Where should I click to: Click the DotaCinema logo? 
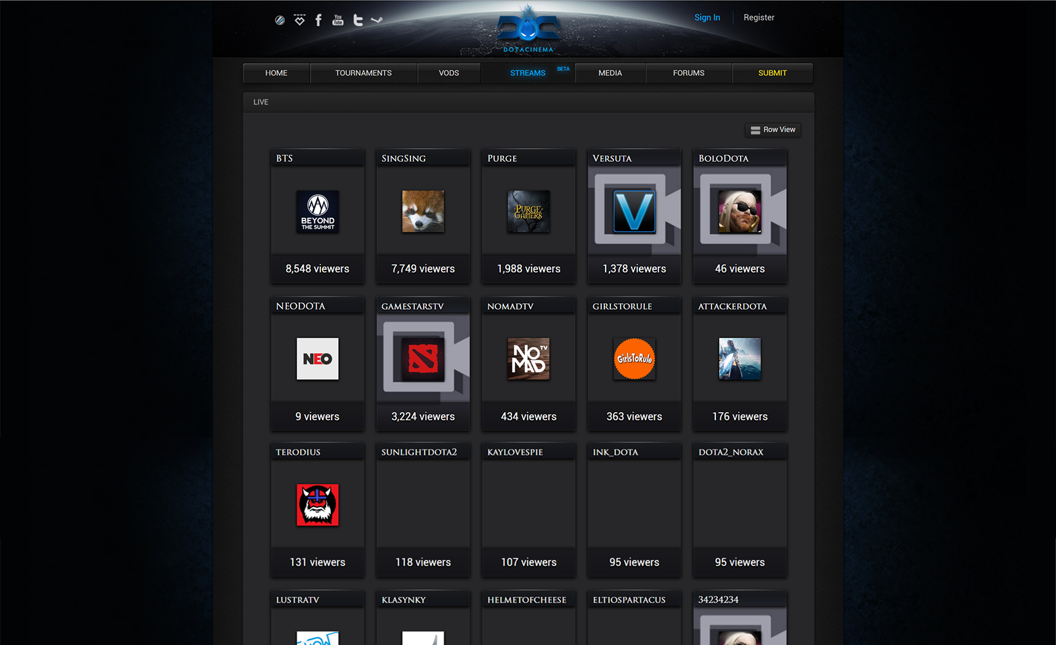(528, 30)
